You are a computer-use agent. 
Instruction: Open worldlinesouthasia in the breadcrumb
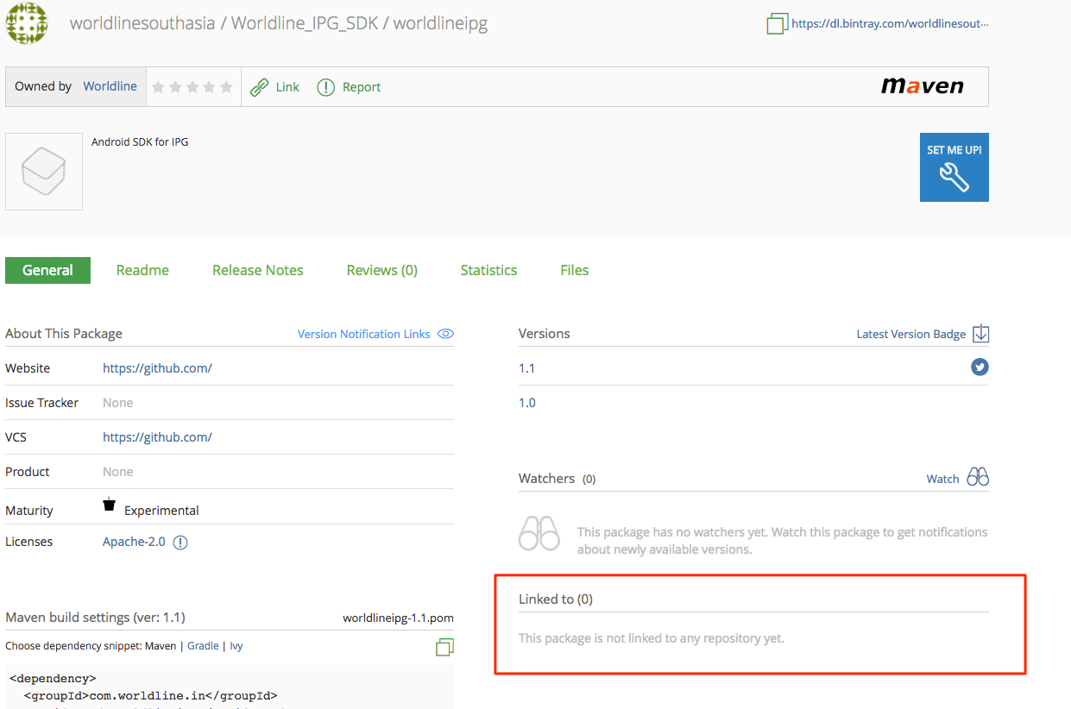pos(142,23)
